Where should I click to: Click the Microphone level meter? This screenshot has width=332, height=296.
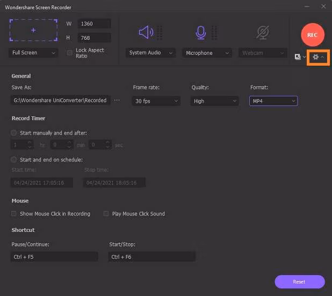point(214,33)
